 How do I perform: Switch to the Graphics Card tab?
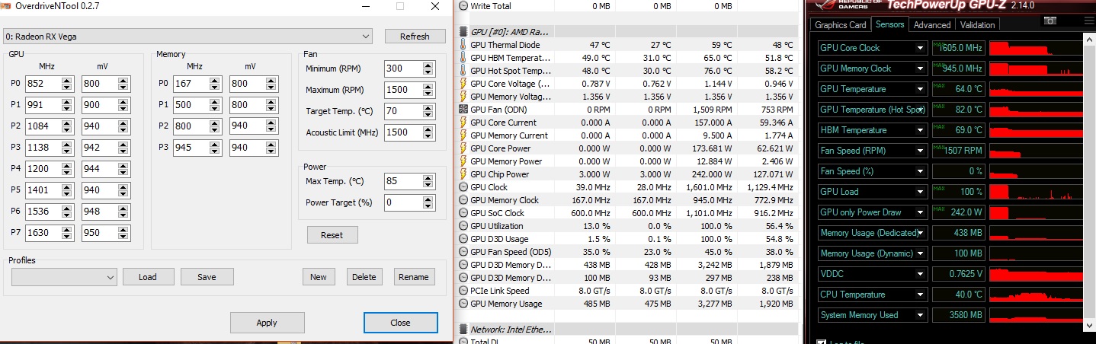(x=841, y=25)
